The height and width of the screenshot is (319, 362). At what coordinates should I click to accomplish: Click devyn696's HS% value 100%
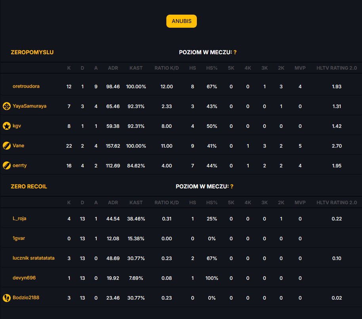[212, 278]
